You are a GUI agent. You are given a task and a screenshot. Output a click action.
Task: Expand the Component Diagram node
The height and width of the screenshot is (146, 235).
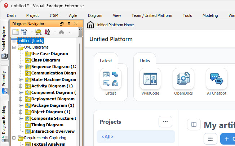coord(21,92)
